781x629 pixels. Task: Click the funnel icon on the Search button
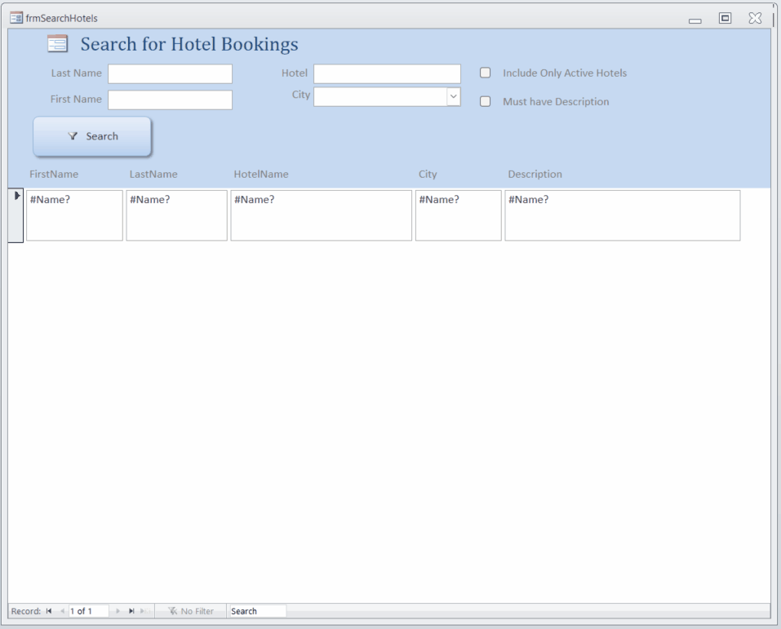(73, 136)
